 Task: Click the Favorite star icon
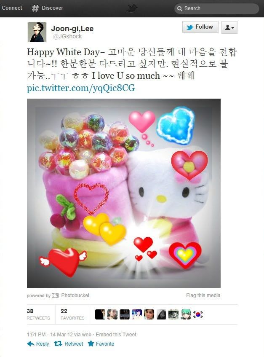(x=91, y=344)
